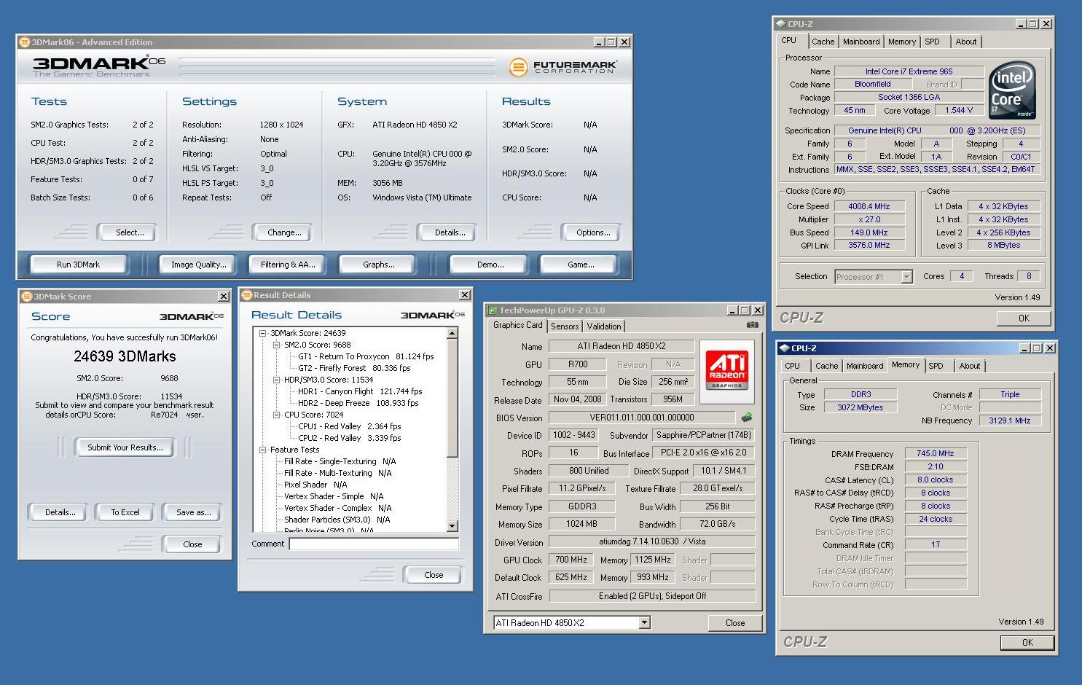Click the Close button in GPU-Z
1082x685 pixels.
coord(734,623)
